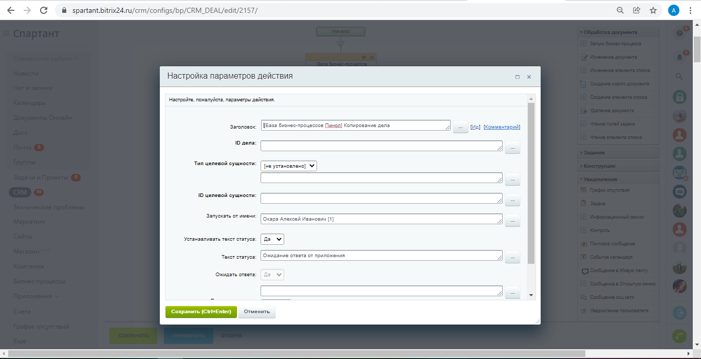701x359 pixels.
Task: Select the Почтовое сообщение action icon
Action: tap(583, 244)
